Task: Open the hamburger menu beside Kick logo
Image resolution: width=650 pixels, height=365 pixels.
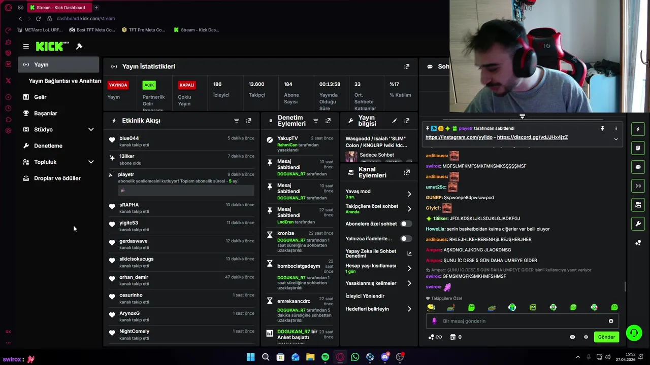Action: (x=26, y=46)
